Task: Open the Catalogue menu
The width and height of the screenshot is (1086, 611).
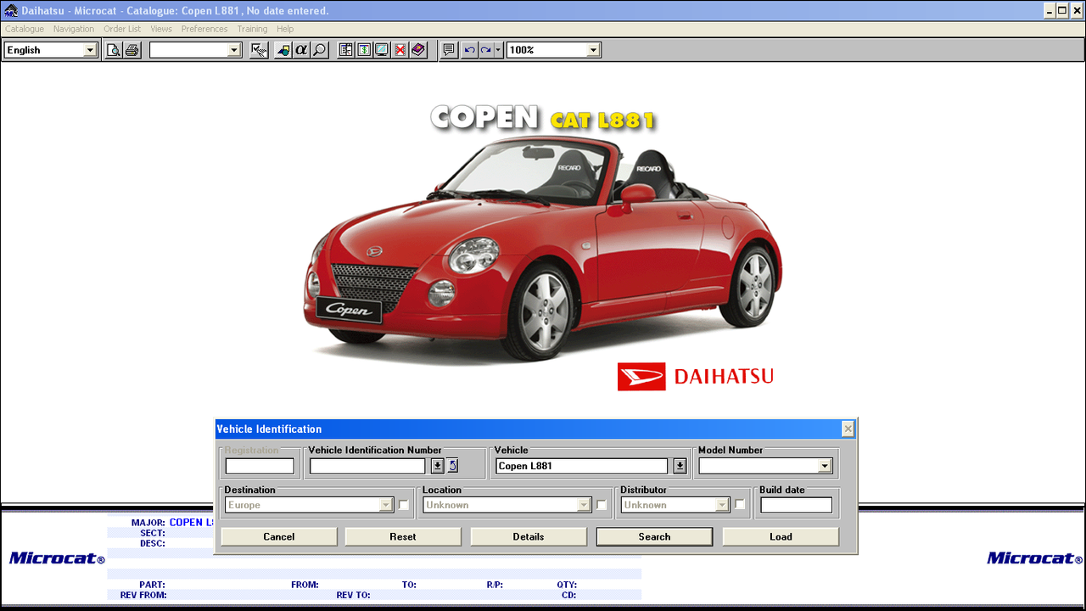Action: click(25, 29)
